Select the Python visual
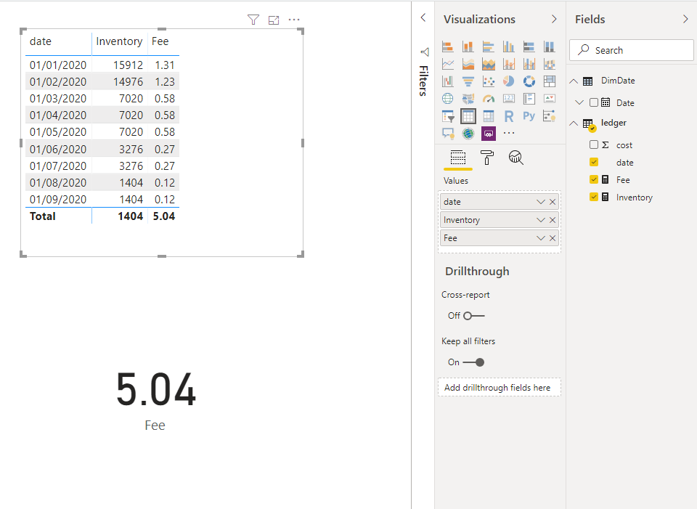The image size is (697, 509). pos(529,116)
